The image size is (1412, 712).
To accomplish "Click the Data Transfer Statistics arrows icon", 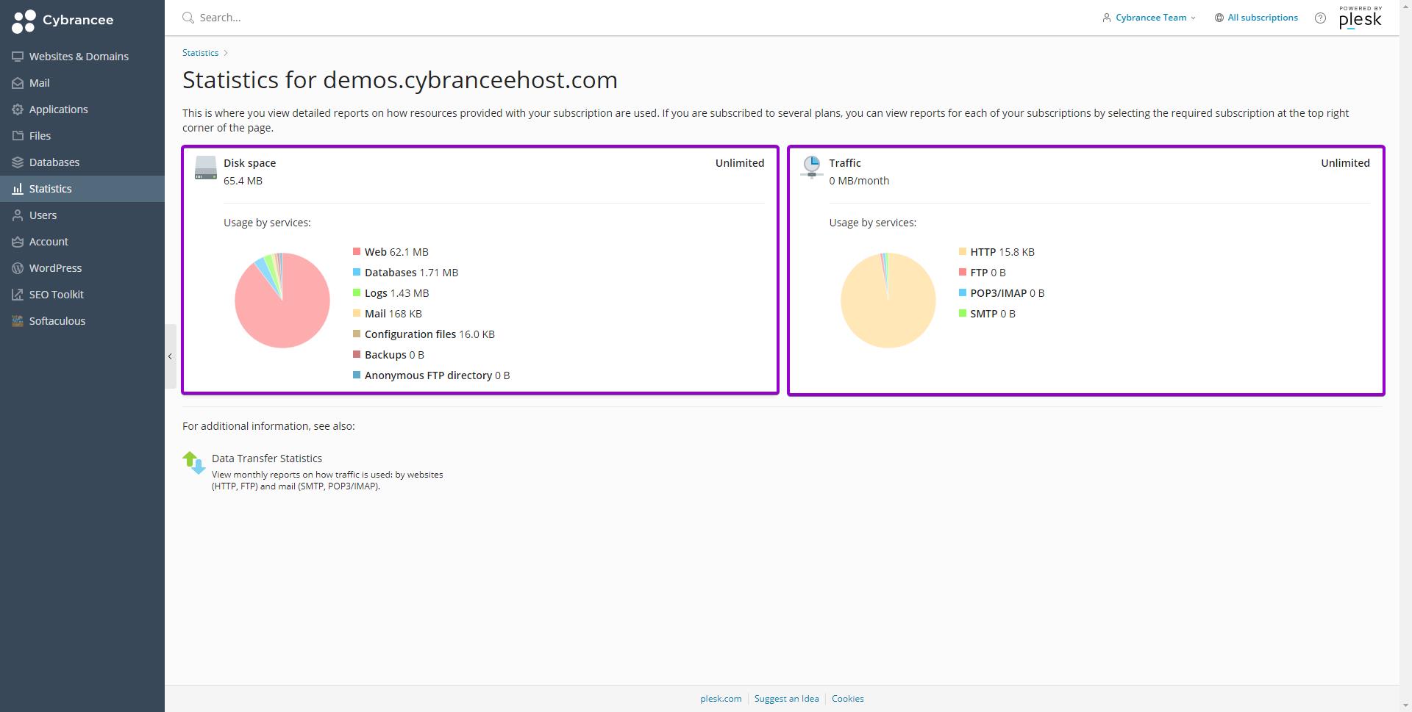I will point(194,463).
